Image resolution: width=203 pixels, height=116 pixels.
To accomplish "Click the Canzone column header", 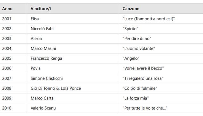I will tap(131, 9).
